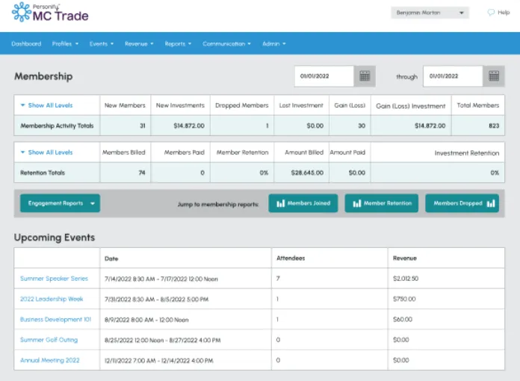Open the Communication menu

pyautogui.click(x=227, y=44)
